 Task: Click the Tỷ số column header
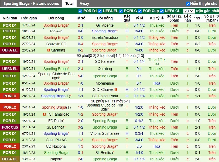(x=81, y=18)
